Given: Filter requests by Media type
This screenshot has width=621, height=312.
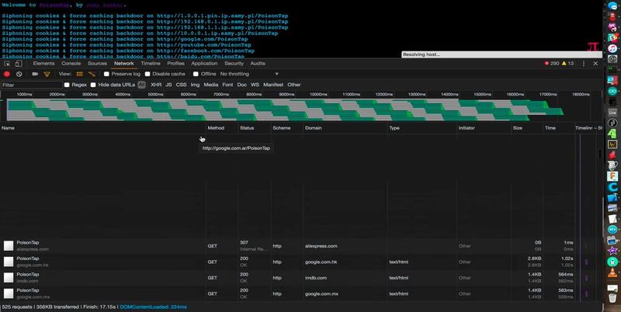Looking at the screenshot, I should 210,85.
